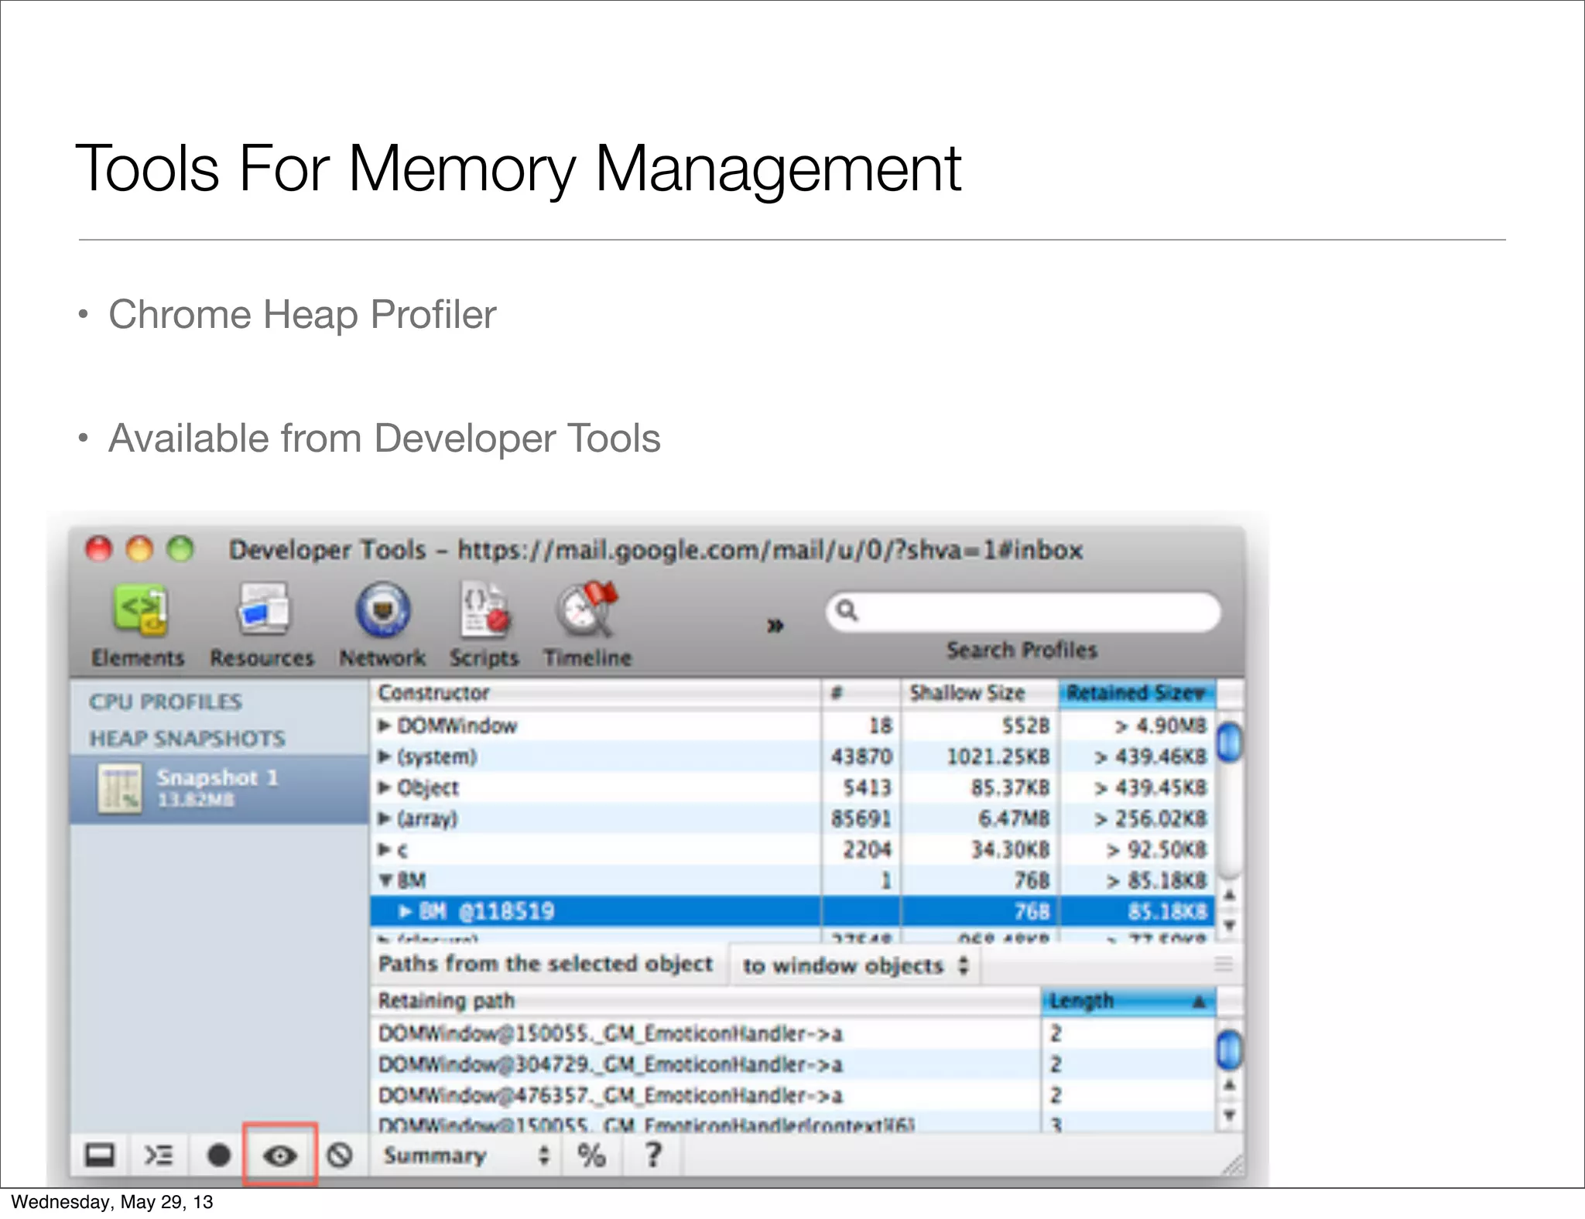1585x1219 pixels.
Task: Expand the BM @118519 object row
Action: pos(404,911)
